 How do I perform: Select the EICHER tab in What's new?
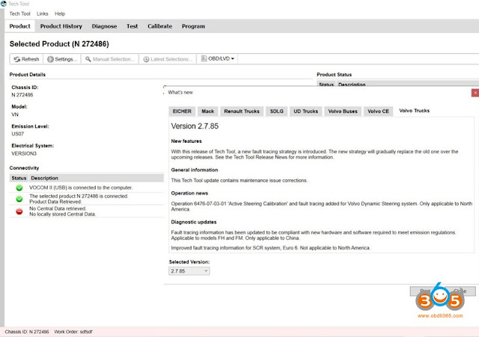coord(182,111)
